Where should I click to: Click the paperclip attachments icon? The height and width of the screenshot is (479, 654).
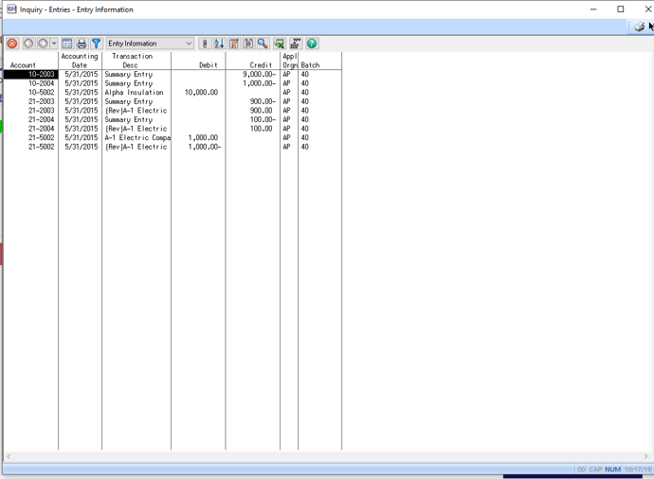(x=205, y=44)
